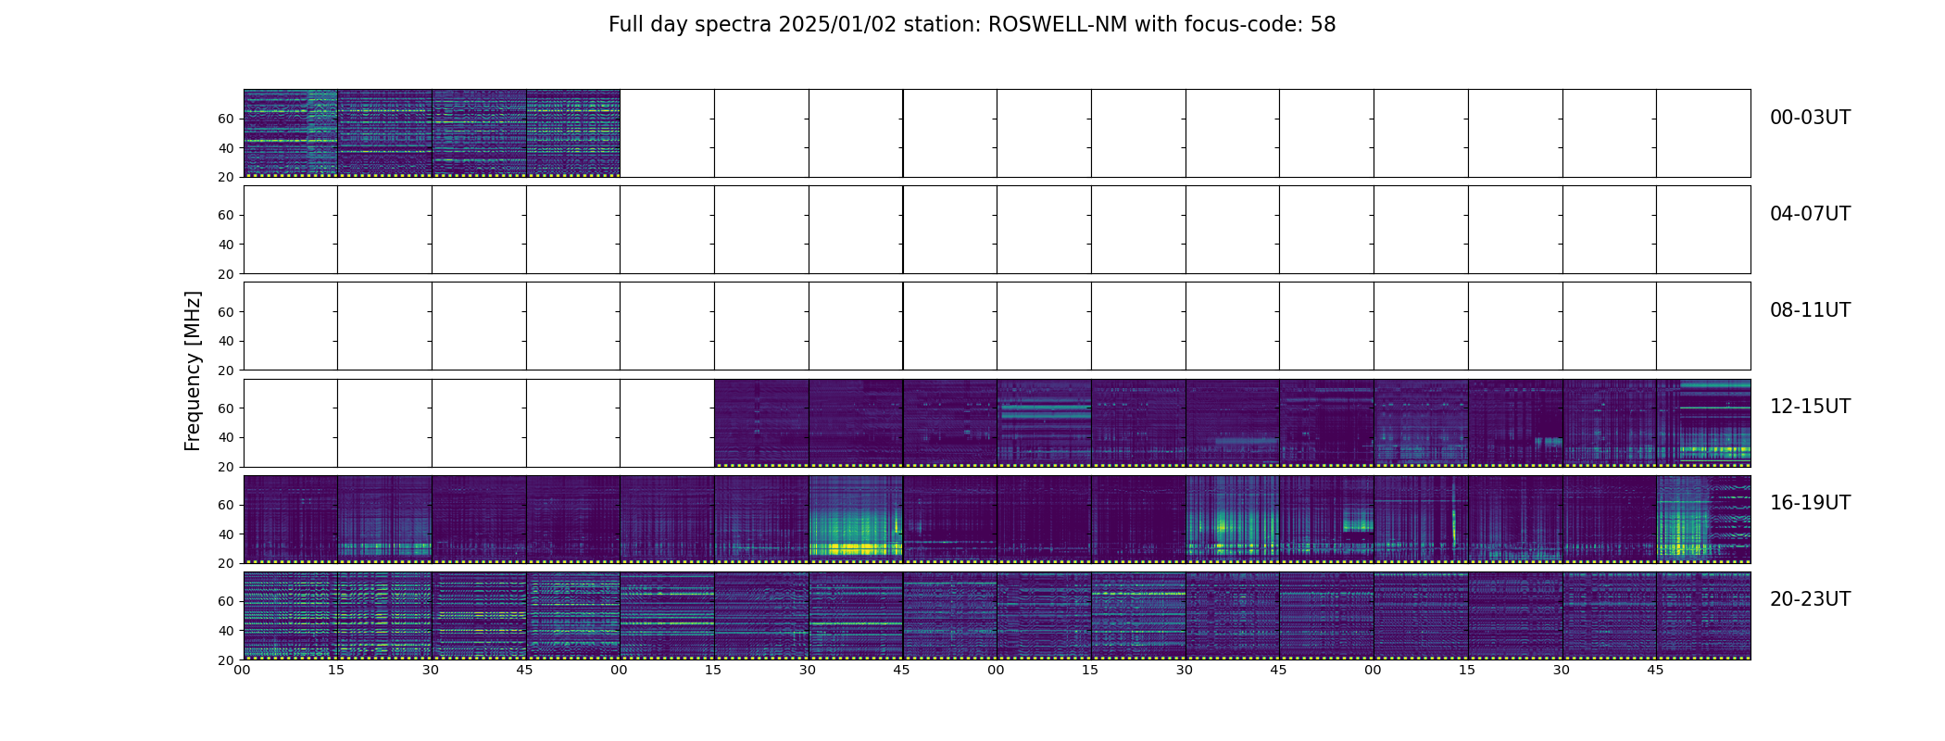Image resolution: width=1945 pixels, height=741 pixels.
Task: Open the 00:45–01:00 spectrum in the 00-03UT row
Action: (x=573, y=133)
